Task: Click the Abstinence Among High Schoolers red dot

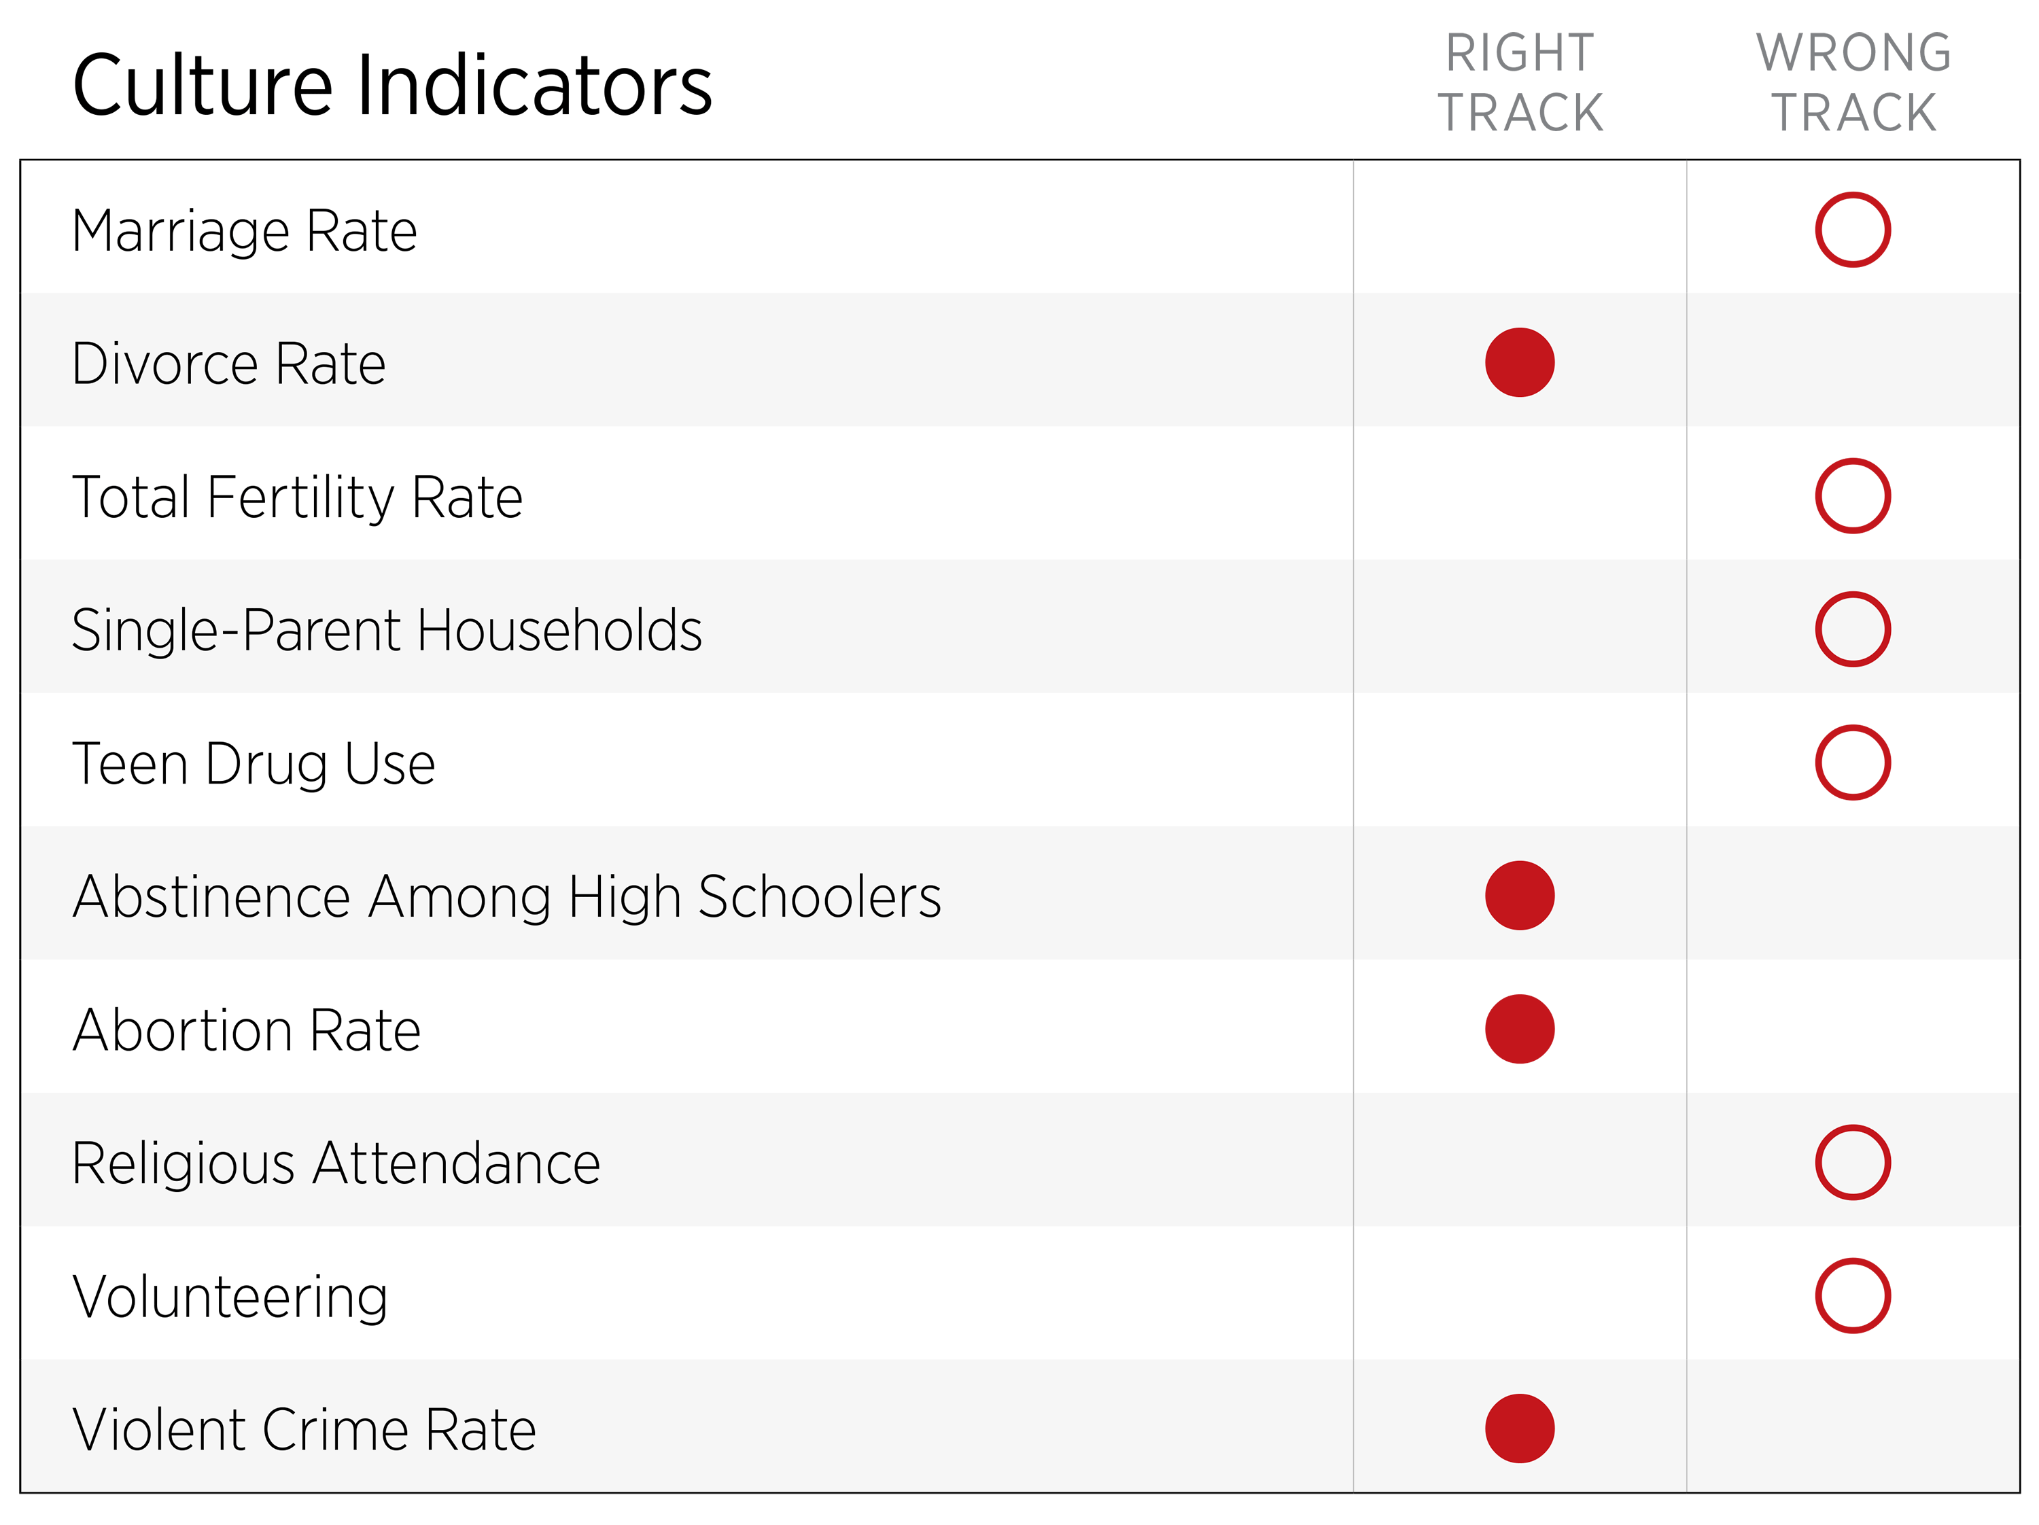Action: (1519, 896)
